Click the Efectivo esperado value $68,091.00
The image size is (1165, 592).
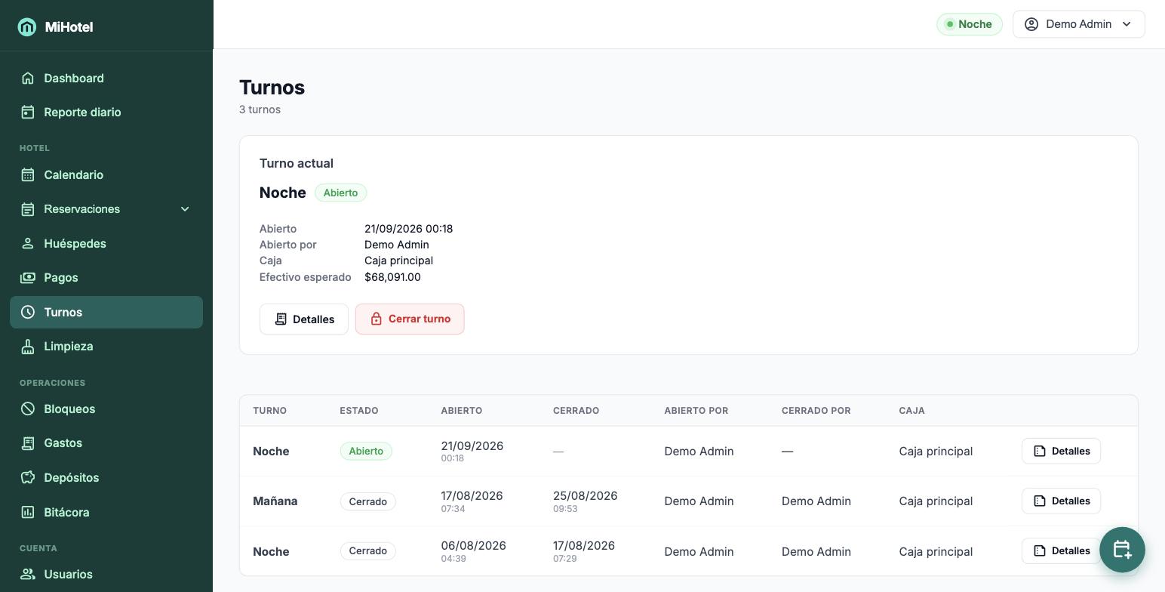[x=392, y=277]
